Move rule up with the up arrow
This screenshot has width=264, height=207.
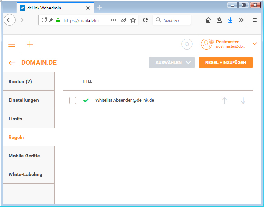[x=225, y=100]
